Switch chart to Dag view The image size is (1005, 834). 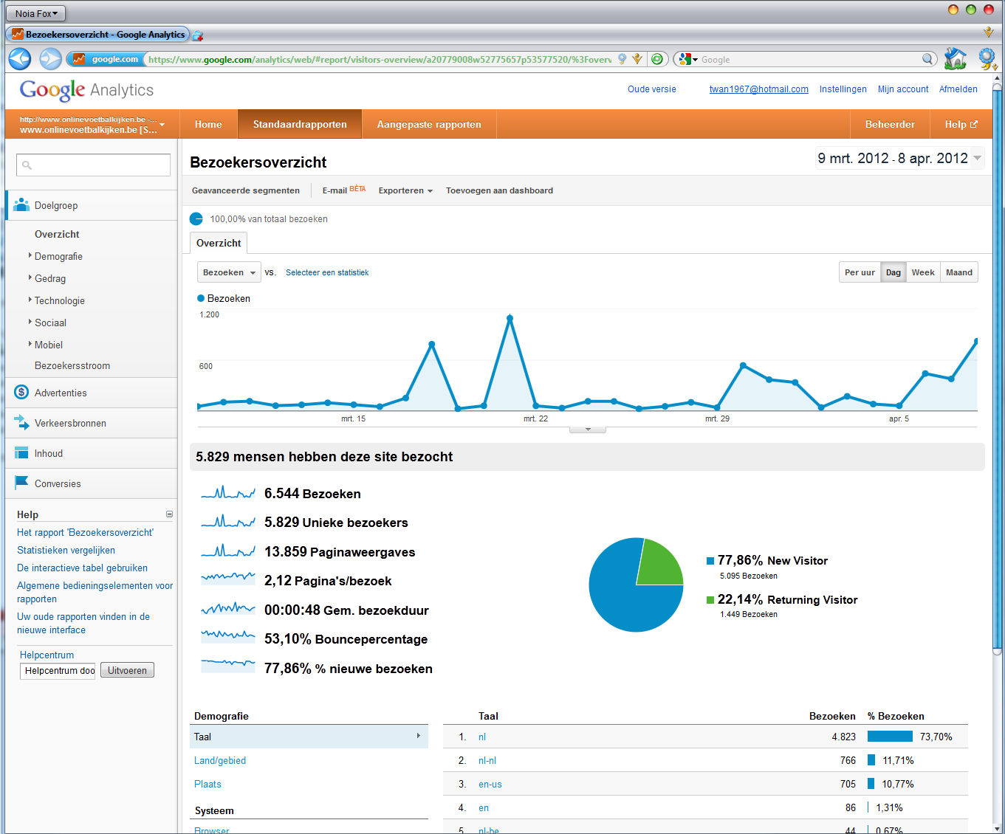[893, 272]
